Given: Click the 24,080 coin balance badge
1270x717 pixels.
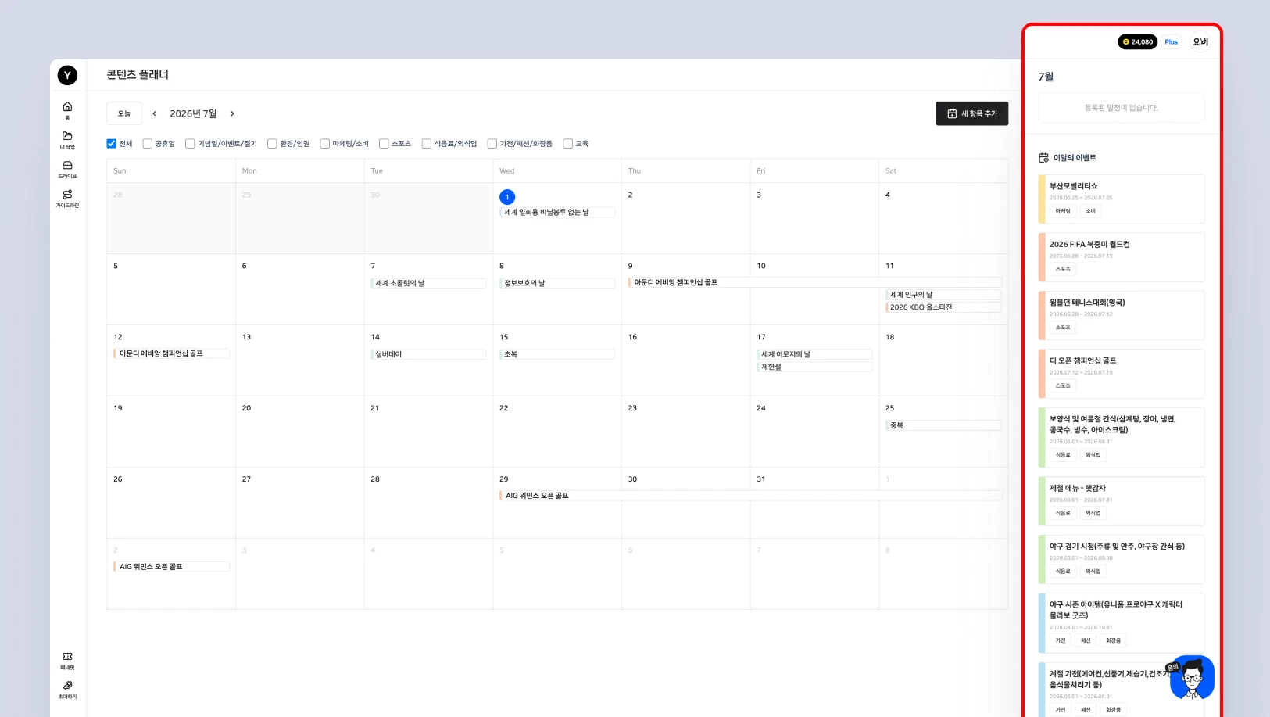Looking at the screenshot, I should [1137, 42].
